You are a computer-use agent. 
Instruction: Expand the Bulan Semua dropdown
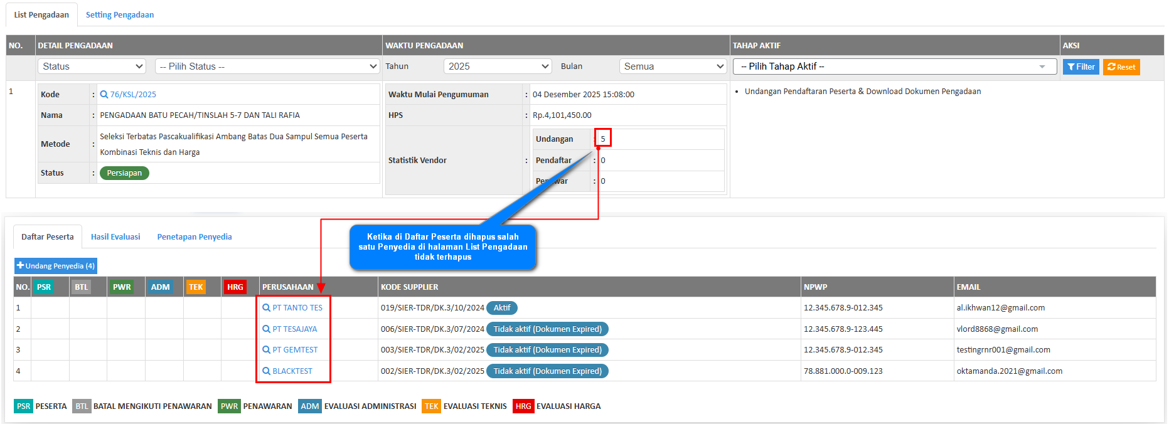(x=673, y=66)
